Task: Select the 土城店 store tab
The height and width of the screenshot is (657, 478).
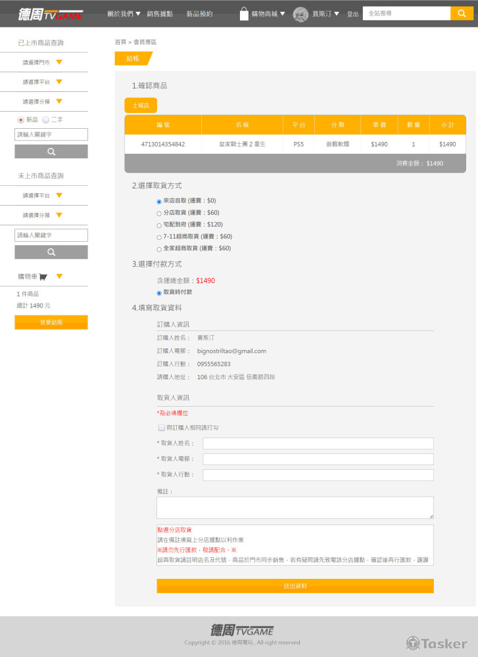Action: click(x=141, y=105)
